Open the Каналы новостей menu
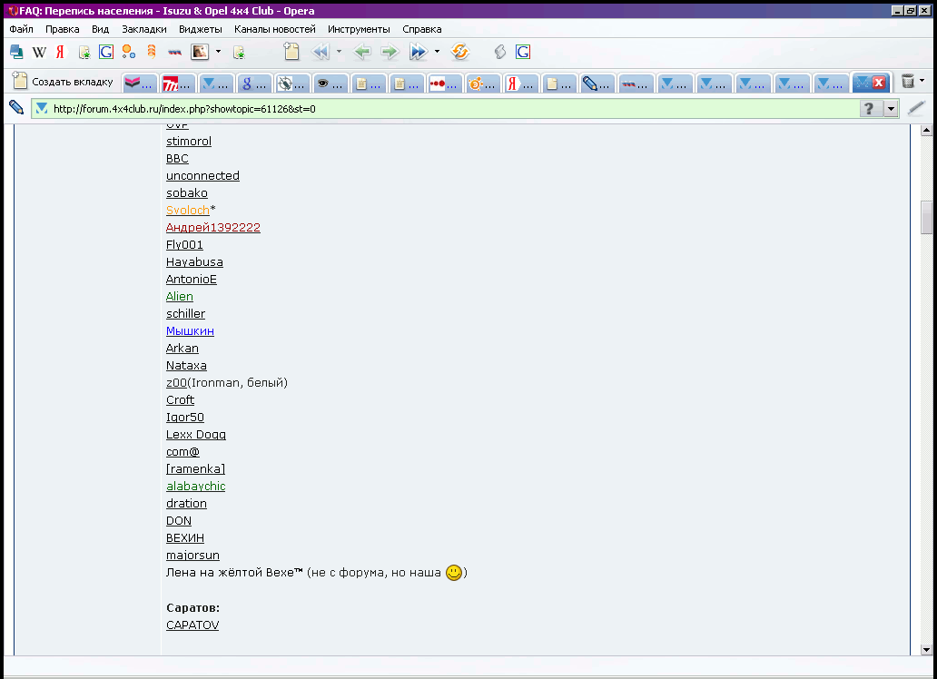 tap(275, 29)
